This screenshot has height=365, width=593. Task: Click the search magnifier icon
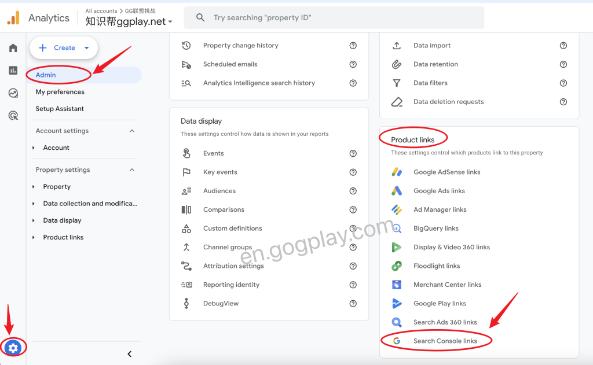200,17
